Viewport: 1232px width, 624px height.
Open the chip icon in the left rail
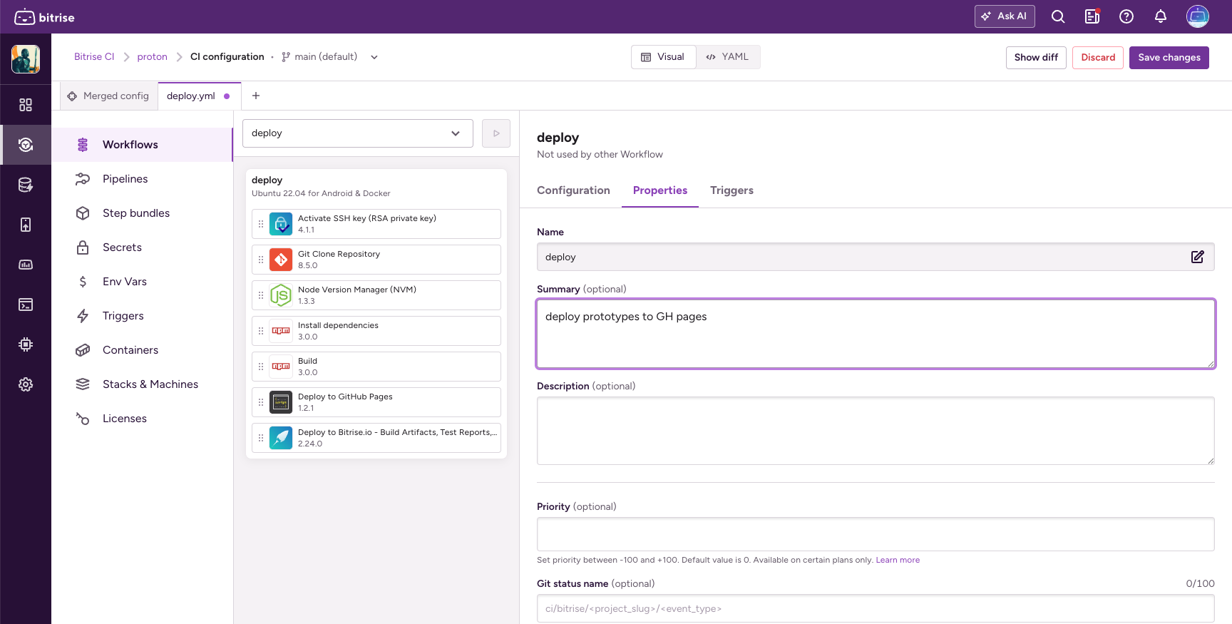(x=26, y=344)
